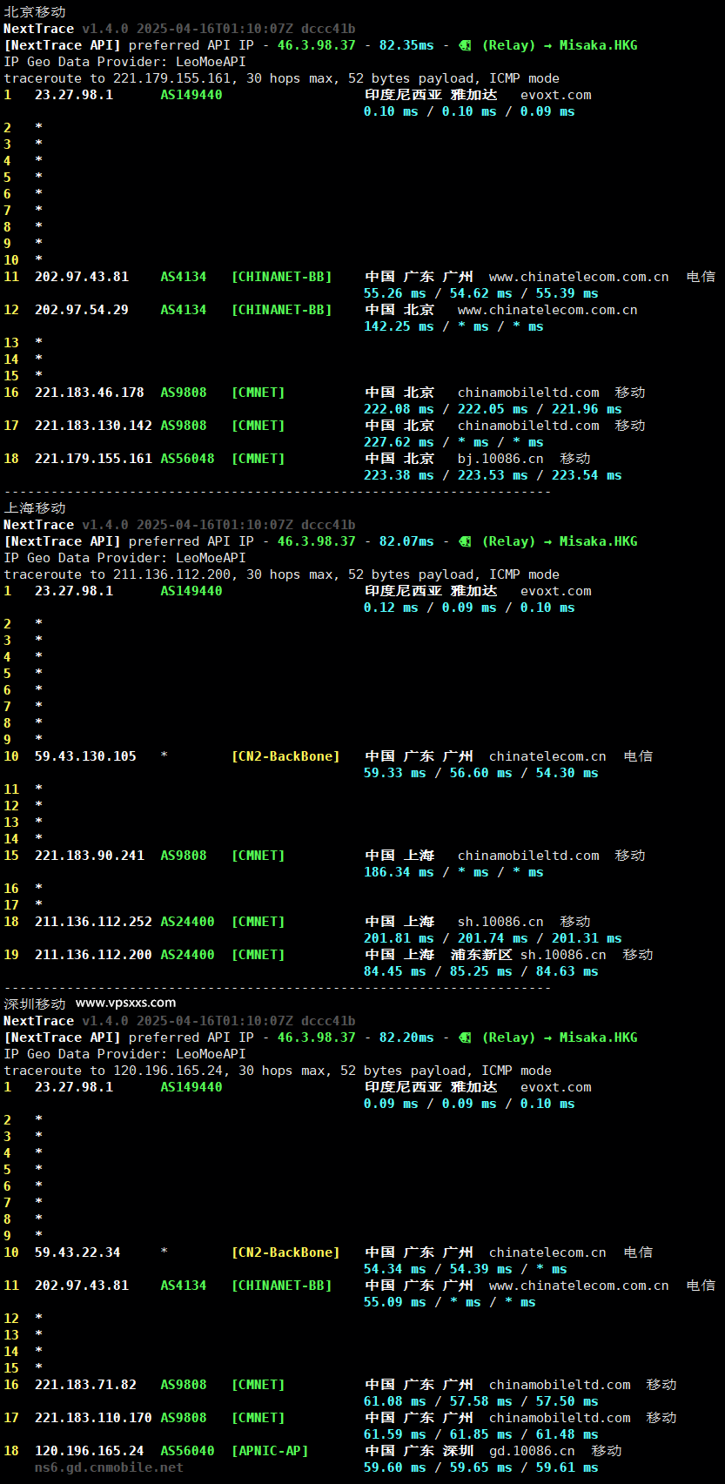Click latency 201.81 ms
This screenshot has width=725, height=1484.
[x=399, y=938]
